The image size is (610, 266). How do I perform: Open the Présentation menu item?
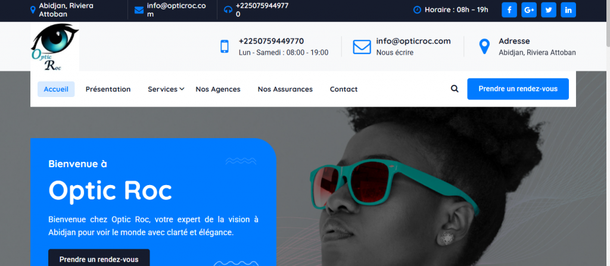pyautogui.click(x=108, y=89)
